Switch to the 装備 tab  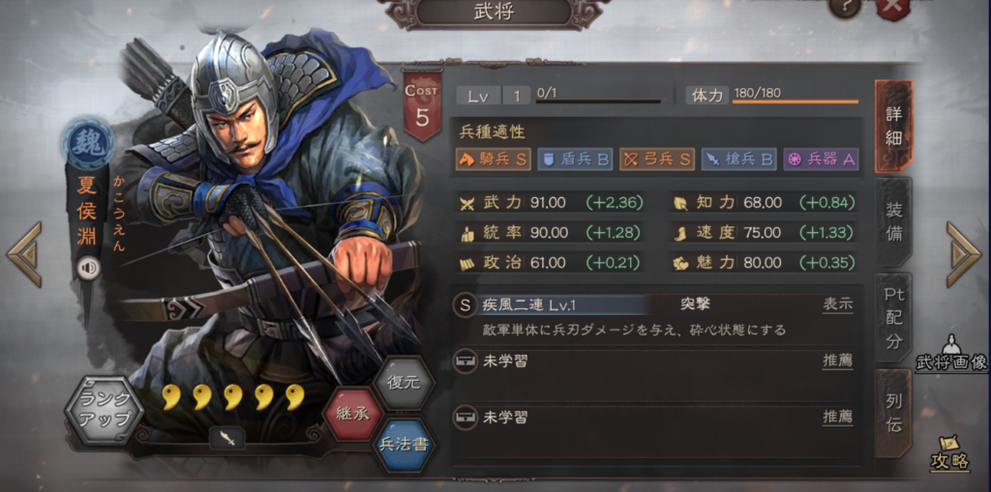(x=893, y=222)
